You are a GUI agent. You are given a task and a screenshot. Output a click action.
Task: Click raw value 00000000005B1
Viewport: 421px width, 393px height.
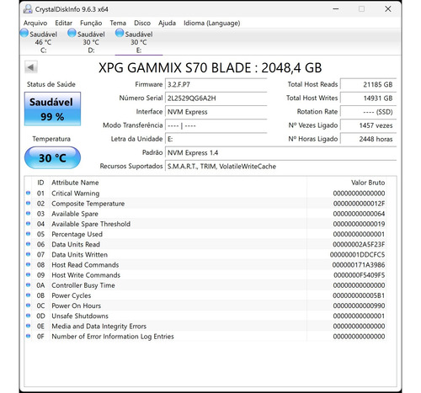[x=359, y=295]
